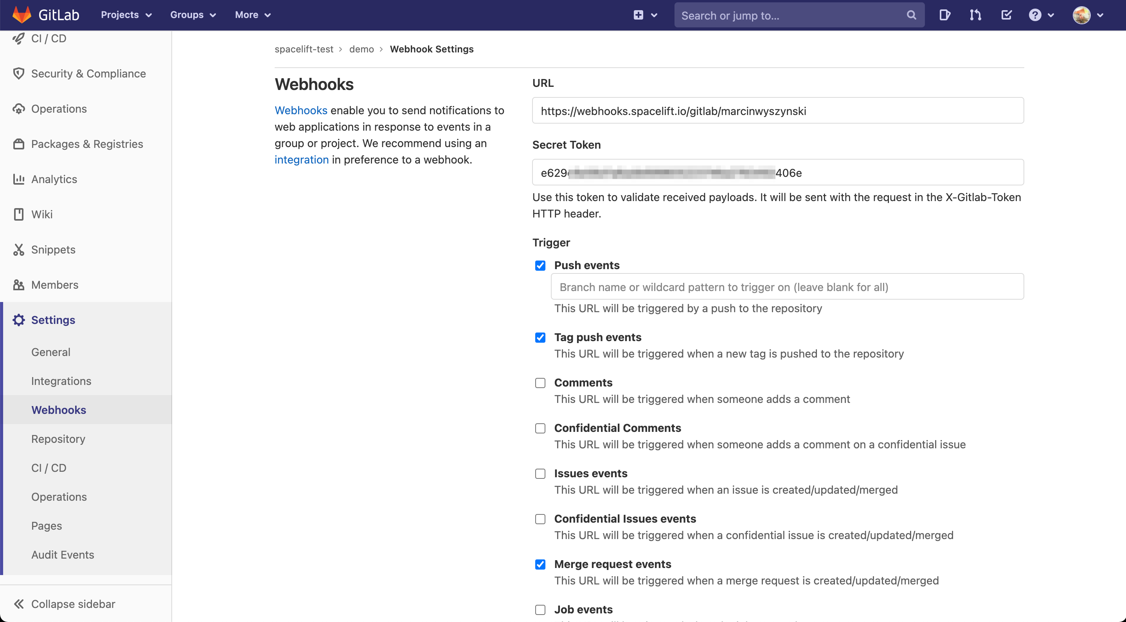Open the Audit Events settings page
This screenshot has width=1126, height=622.
click(x=63, y=555)
